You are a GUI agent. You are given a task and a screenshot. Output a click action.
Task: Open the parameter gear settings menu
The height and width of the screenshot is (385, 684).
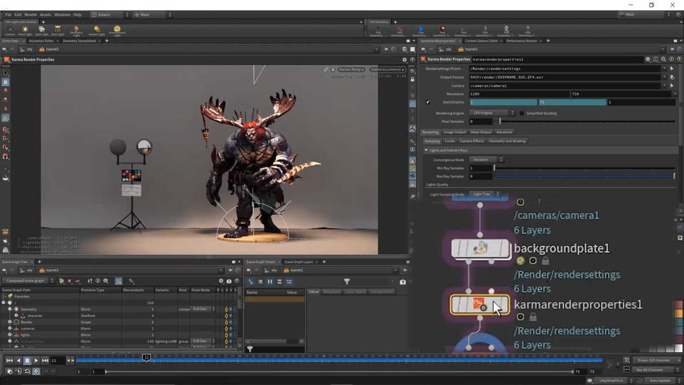pos(648,59)
